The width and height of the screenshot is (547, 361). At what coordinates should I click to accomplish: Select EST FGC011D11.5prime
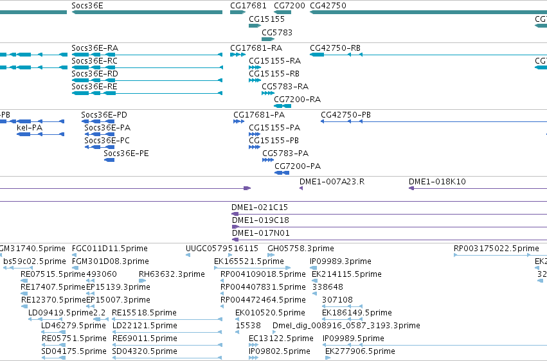pos(74,255)
